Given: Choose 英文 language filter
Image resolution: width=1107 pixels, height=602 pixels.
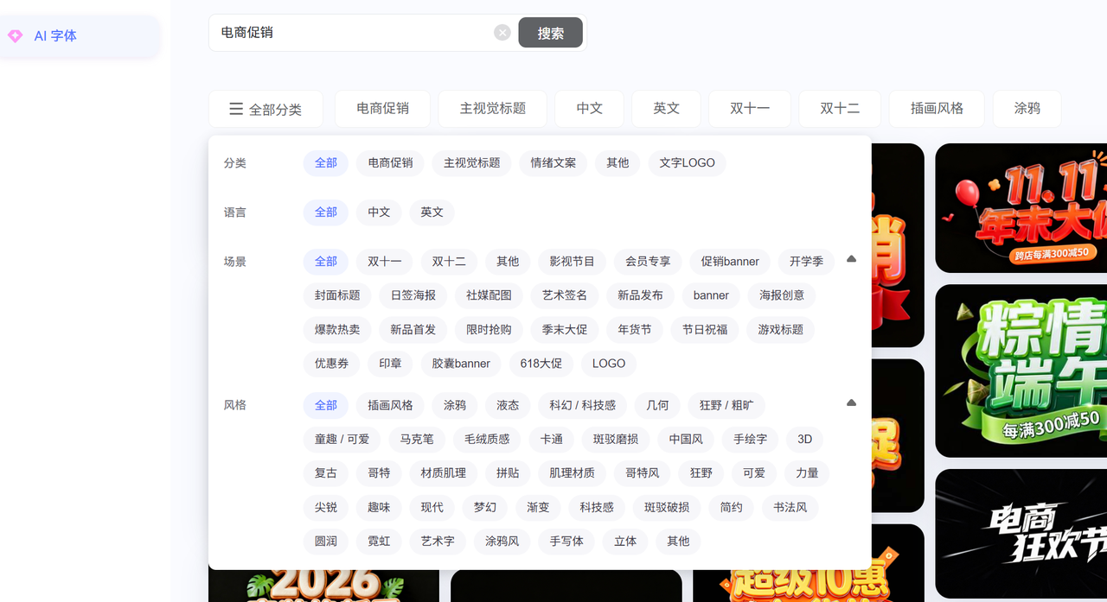Looking at the screenshot, I should 432,212.
